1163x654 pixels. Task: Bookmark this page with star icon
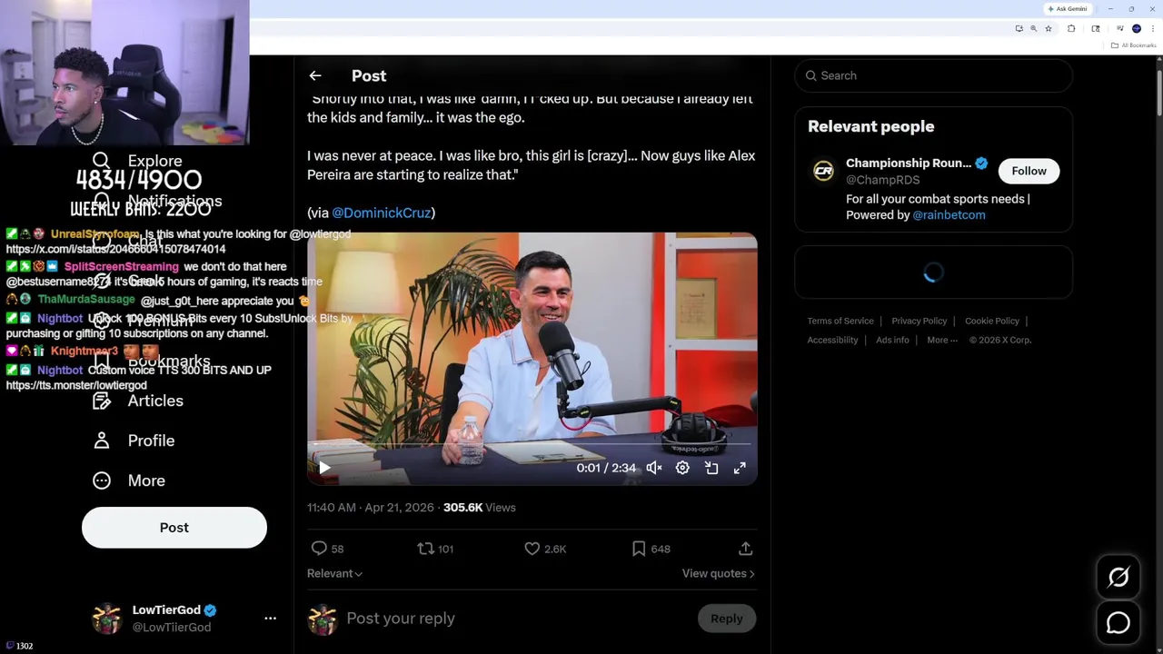click(1048, 29)
